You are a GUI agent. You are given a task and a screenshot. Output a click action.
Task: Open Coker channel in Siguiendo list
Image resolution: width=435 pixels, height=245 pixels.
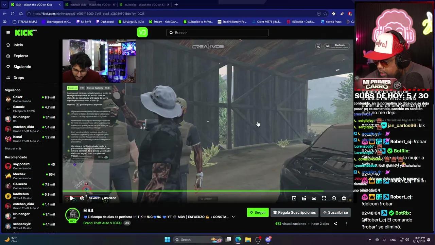point(30,99)
